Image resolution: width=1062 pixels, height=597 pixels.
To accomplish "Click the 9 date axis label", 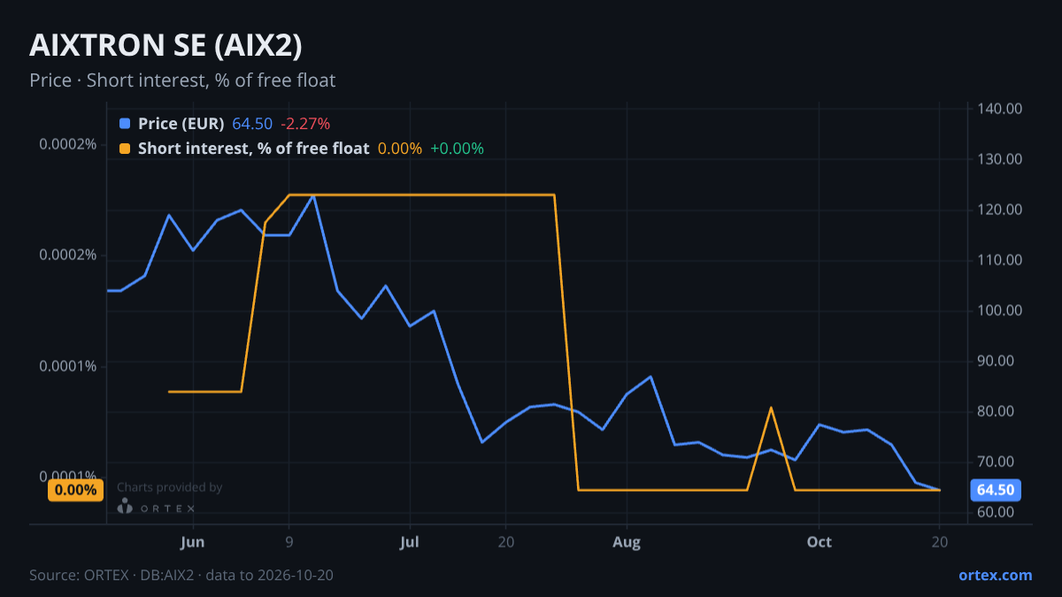I will click(289, 542).
